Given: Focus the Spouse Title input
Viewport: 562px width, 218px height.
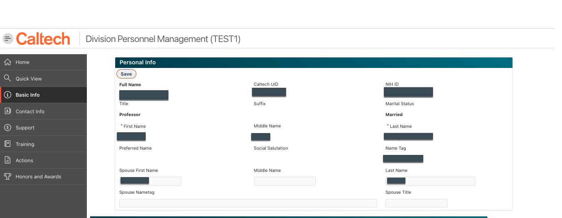Looking at the screenshot, I should pyautogui.click(x=416, y=203).
